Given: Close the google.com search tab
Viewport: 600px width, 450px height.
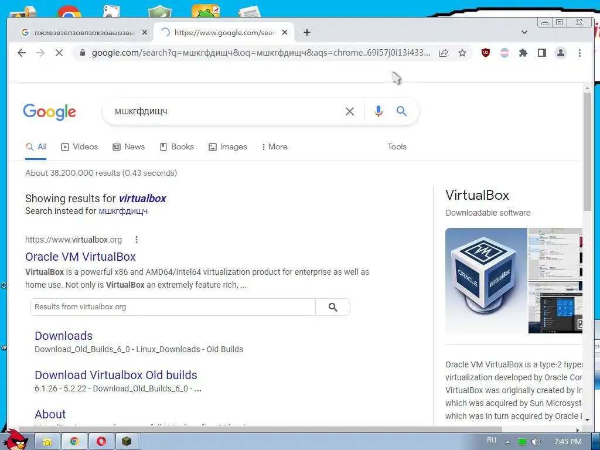Looking at the screenshot, I should click(285, 33).
